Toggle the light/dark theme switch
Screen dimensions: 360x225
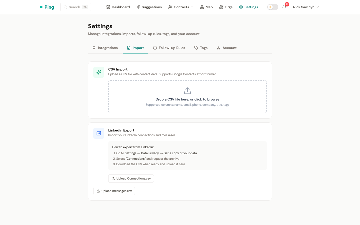(273, 7)
